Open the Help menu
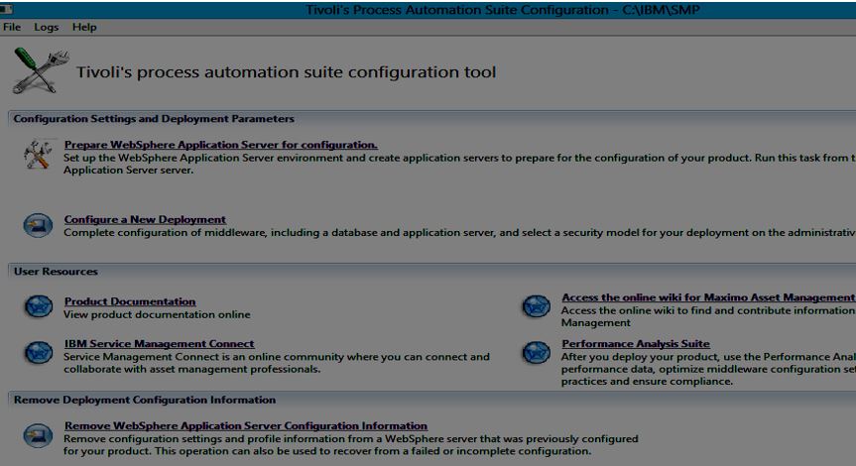This screenshot has width=856, height=466. [x=84, y=27]
